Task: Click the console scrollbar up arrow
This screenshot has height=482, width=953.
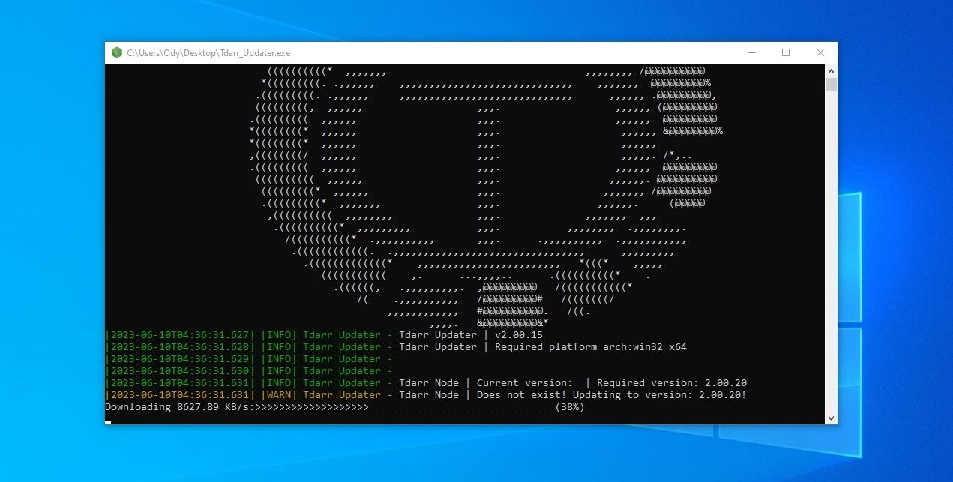Action: coord(831,70)
